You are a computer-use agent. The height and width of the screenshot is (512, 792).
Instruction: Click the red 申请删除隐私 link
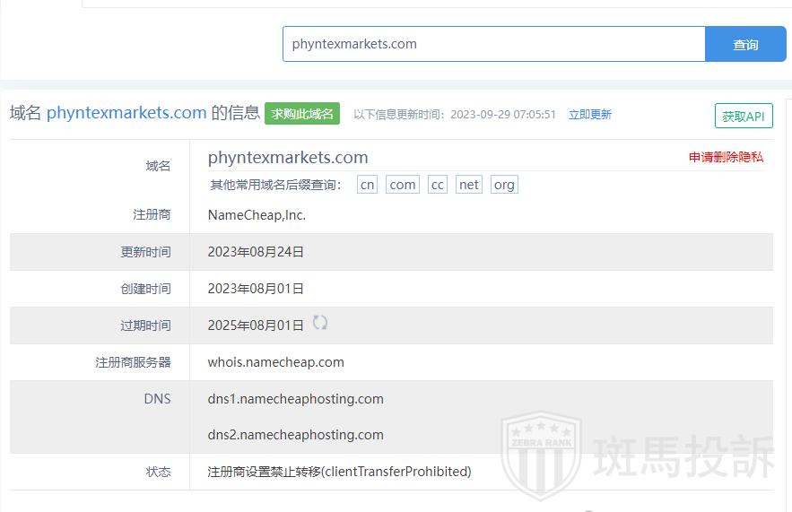[x=726, y=157]
